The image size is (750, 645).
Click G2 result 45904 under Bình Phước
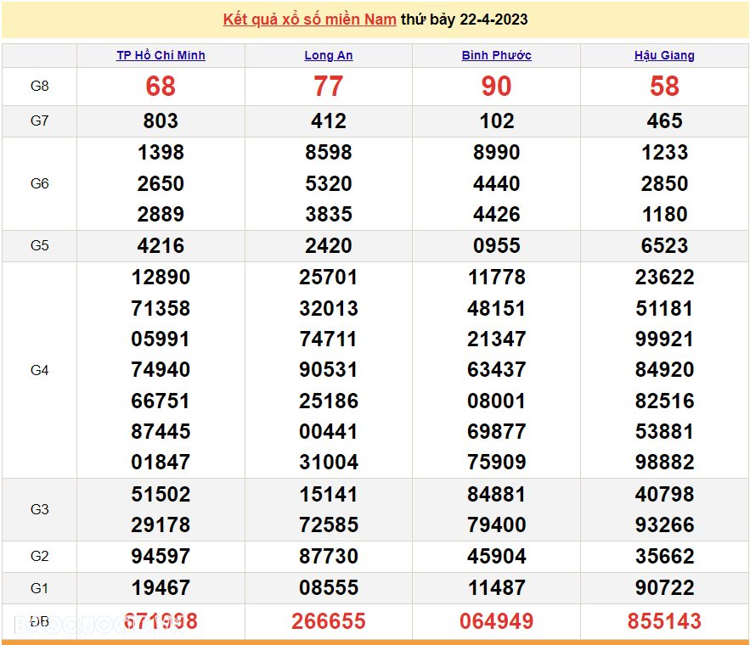(x=497, y=557)
